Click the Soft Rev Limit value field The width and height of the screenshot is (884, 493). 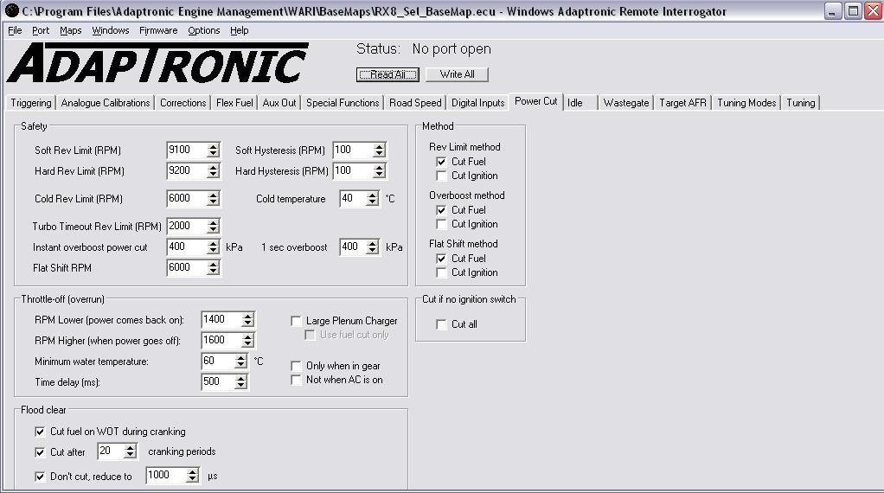pos(187,150)
